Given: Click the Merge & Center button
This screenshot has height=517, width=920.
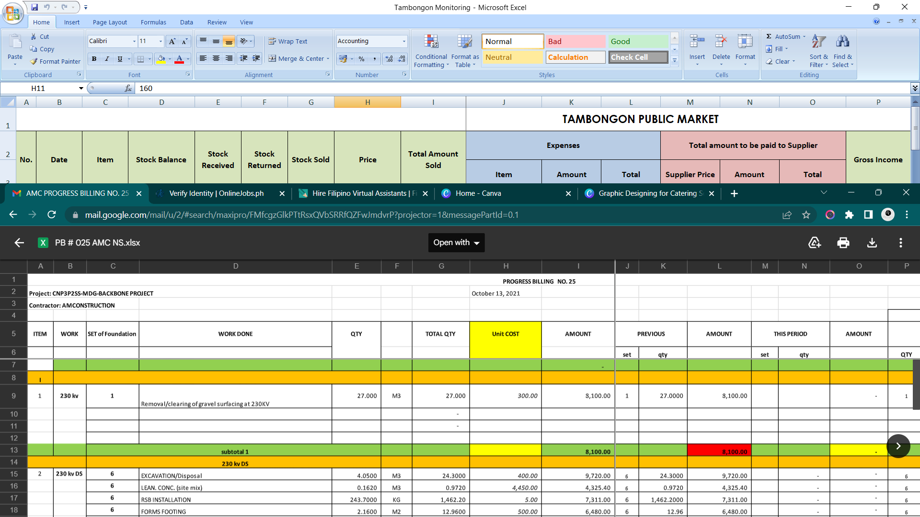Looking at the screenshot, I should click(x=297, y=59).
